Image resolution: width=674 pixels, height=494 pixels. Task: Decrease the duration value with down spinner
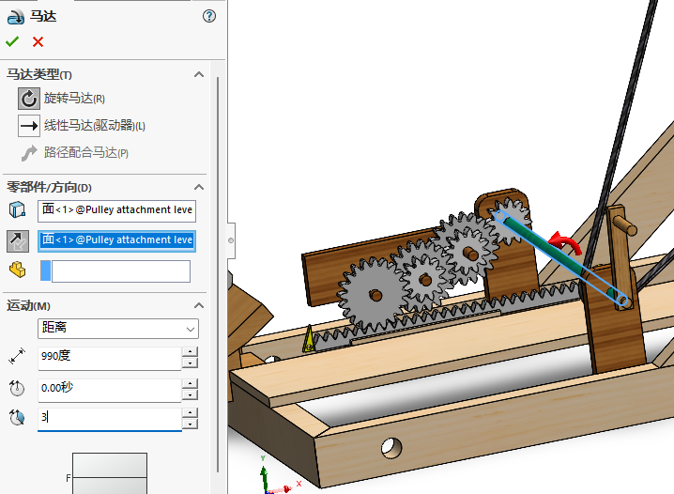[190, 425]
